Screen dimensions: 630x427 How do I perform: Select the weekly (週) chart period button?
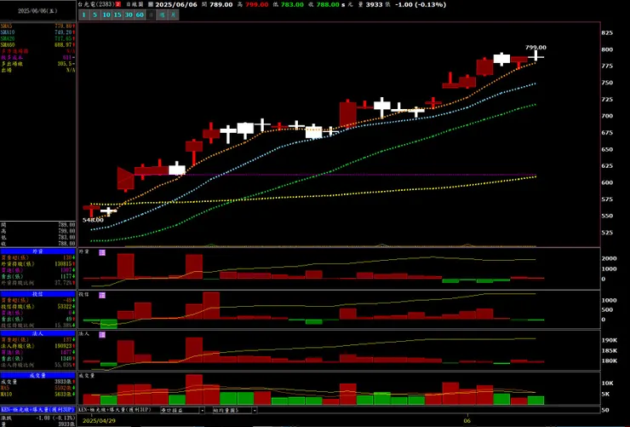click(162, 14)
